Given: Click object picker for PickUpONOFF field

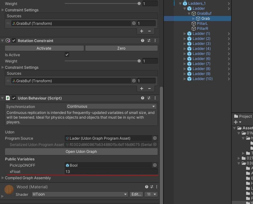Looking at the screenshot, I should [x=154, y=165].
